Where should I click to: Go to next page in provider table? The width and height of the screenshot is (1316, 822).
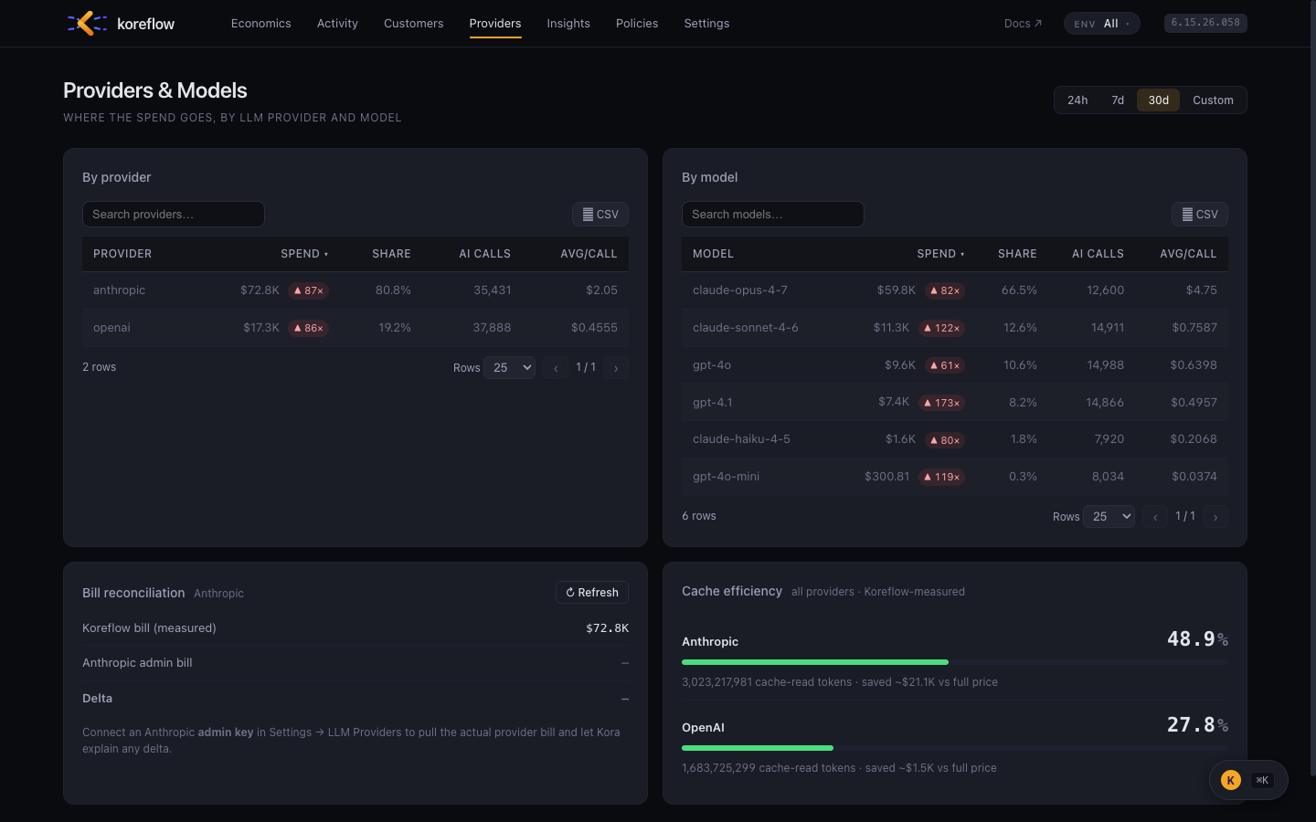point(616,368)
